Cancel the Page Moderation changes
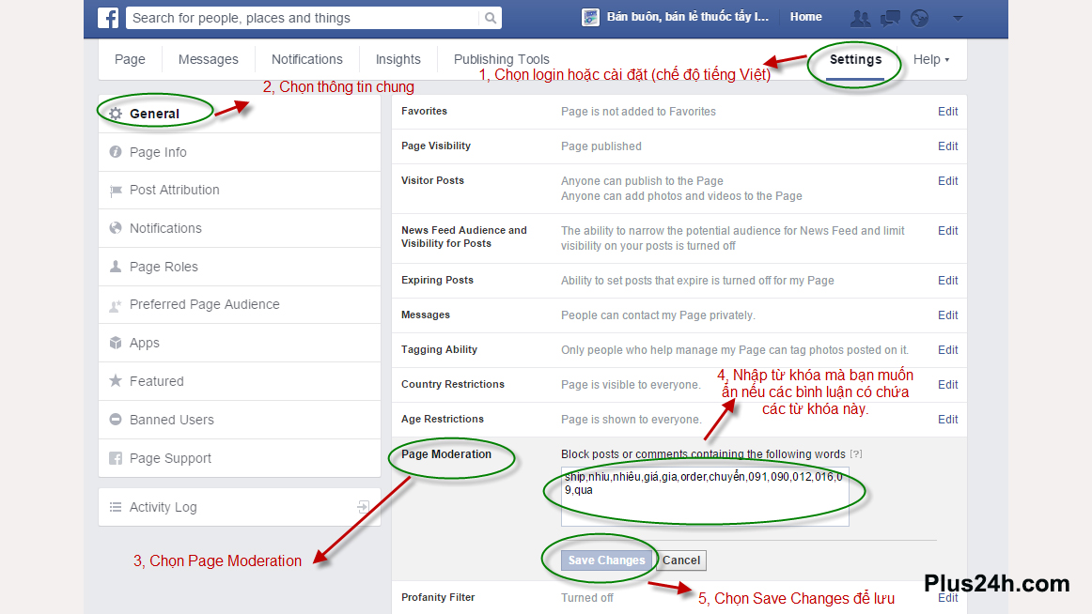The width and height of the screenshot is (1092, 614). coord(681,560)
